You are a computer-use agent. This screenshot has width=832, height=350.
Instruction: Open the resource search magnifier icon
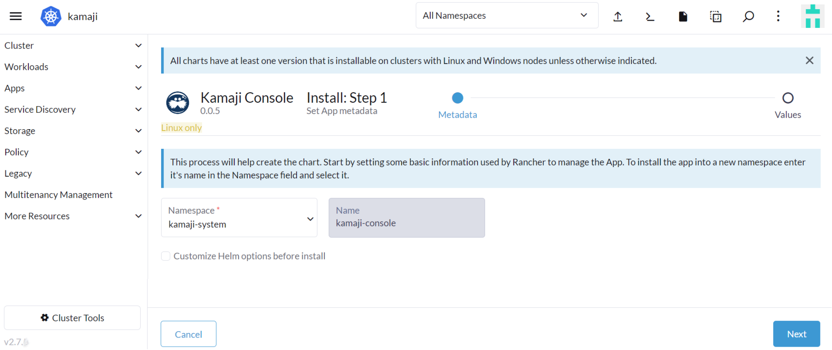[748, 17]
